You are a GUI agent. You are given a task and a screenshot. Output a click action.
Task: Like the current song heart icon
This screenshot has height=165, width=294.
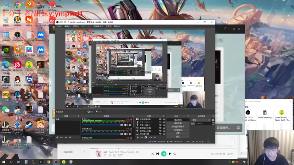pyautogui.click(x=105, y=155)
